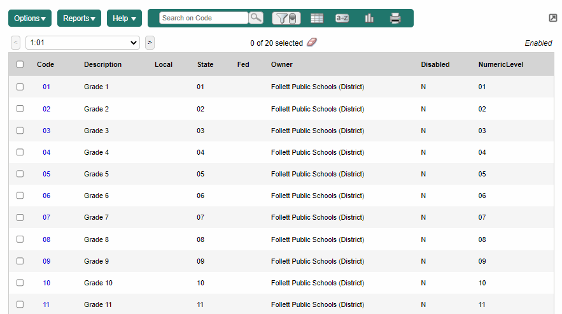Screen dimensions: 562x314
Task: Check the Grade 4 row checkbox
Action: point(20,152)
